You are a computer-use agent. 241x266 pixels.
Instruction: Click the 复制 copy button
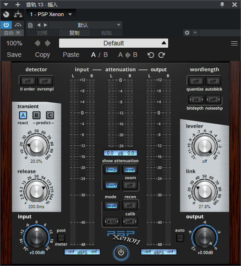[x=74, y=33]
